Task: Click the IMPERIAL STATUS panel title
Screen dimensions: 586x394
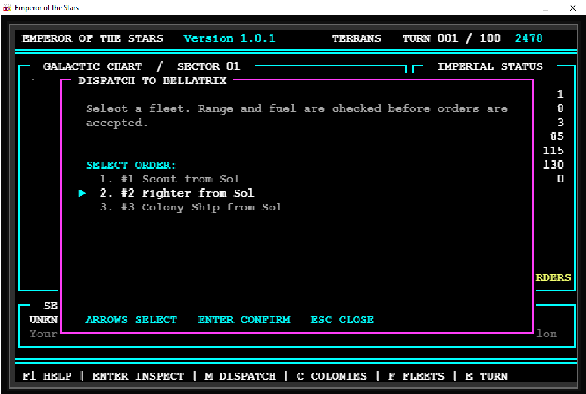Action: click(x=490, y=66)
